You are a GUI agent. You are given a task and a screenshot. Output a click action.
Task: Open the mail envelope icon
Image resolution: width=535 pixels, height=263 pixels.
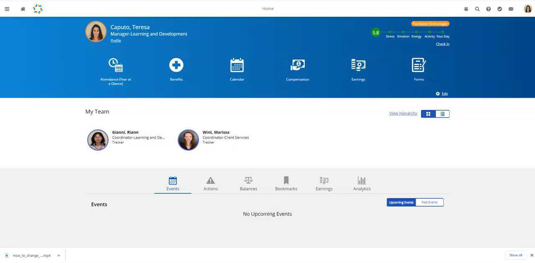pyautogui.click(x=511, y=9)
